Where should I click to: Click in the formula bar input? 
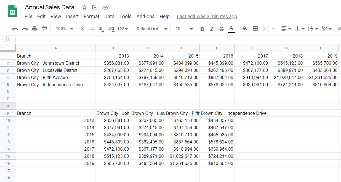[x=178, y=39]
